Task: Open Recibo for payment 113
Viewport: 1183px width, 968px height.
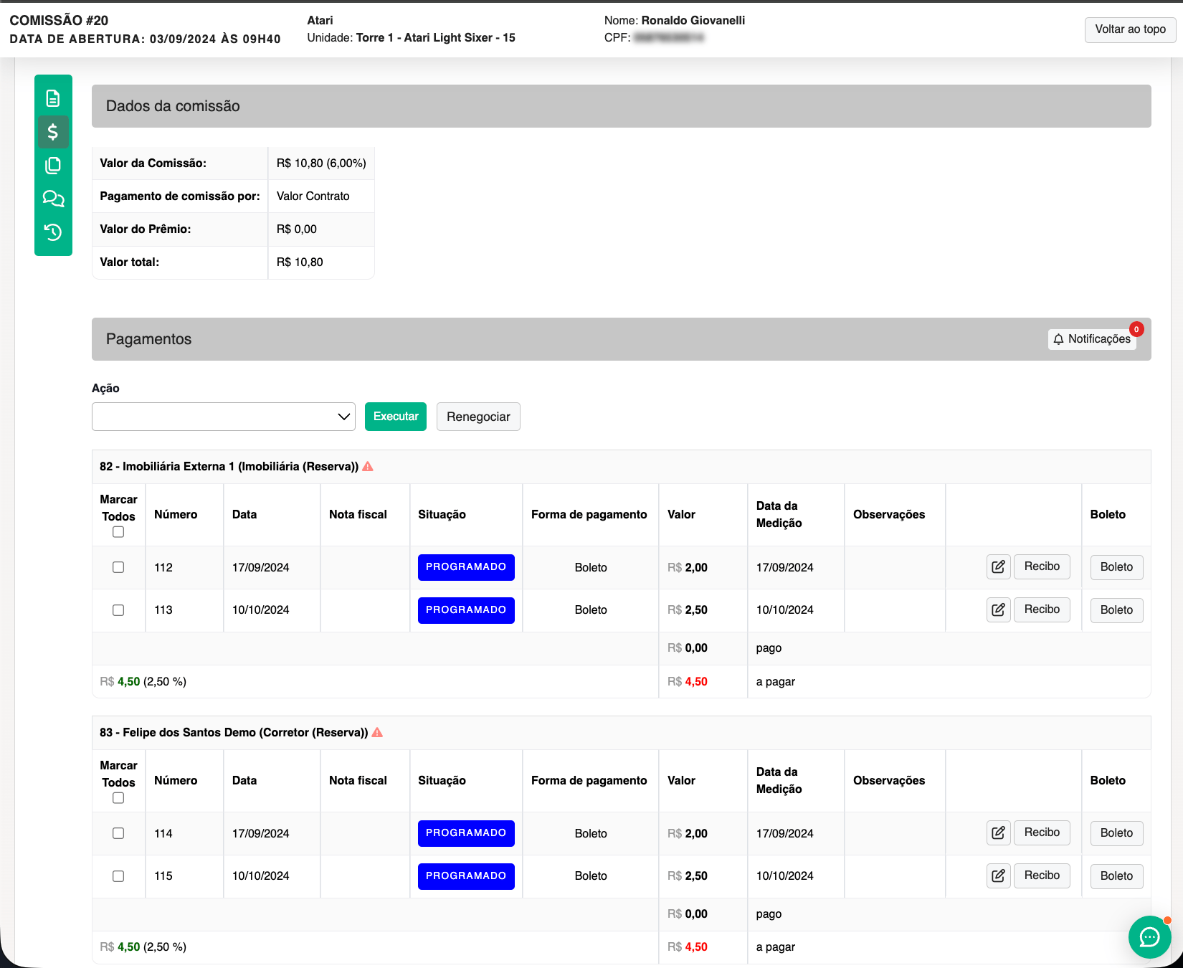Action: point(1042,609)
